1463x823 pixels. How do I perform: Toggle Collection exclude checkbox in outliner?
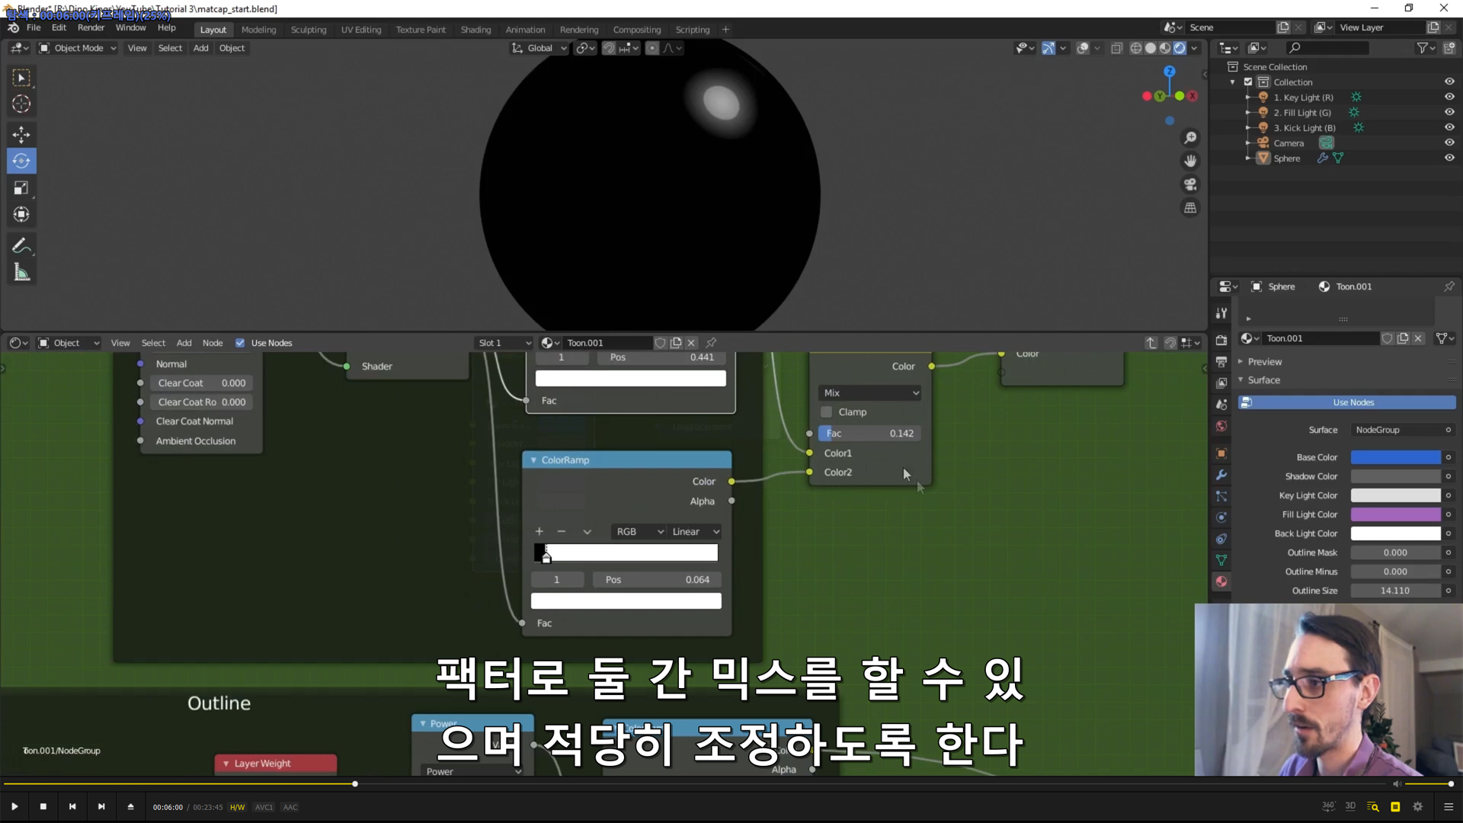tap(1248, 82)
